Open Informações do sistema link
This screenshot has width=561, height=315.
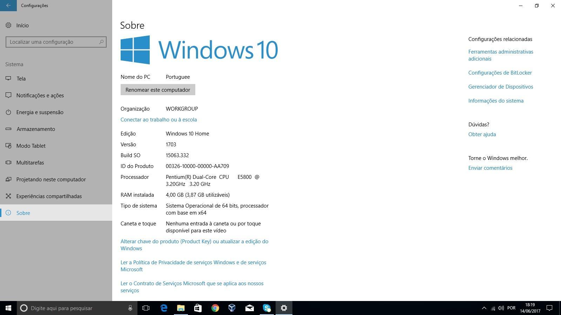(x=496, y=101)
